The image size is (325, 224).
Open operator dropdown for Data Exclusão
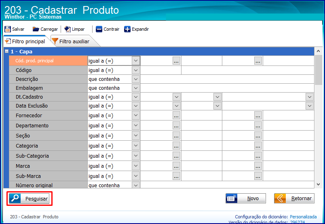coord(136,106)
